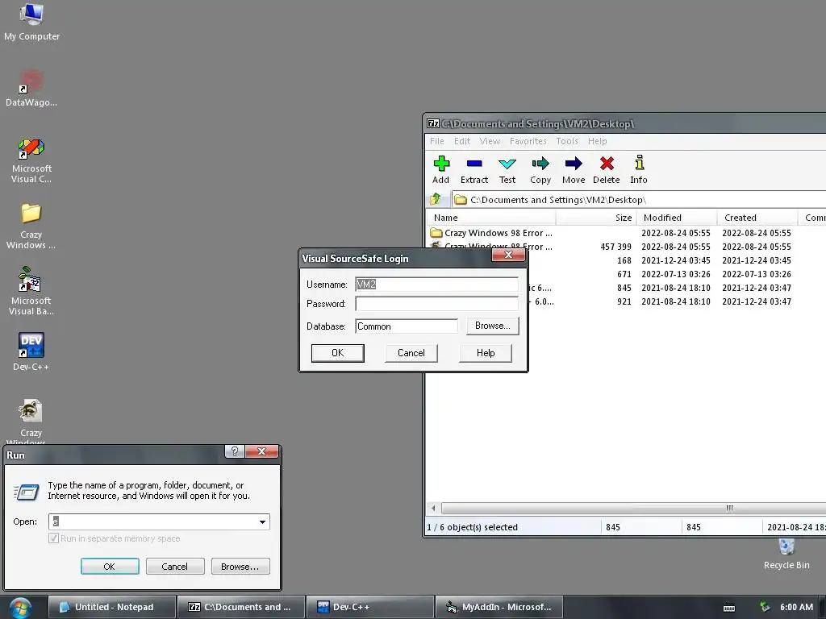Click Browse... next to Database field
The image size is (826, 619).
click(x=493, y=326)
